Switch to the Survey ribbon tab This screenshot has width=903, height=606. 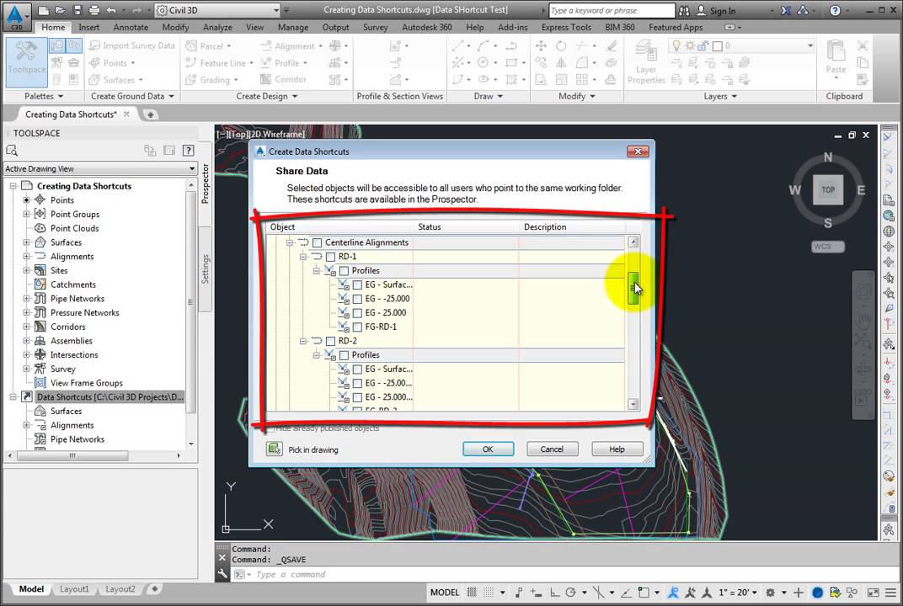coord(375,27)
